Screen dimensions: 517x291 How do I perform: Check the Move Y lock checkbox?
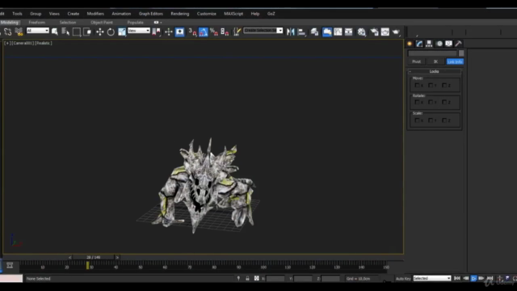[x=431, y=85]
